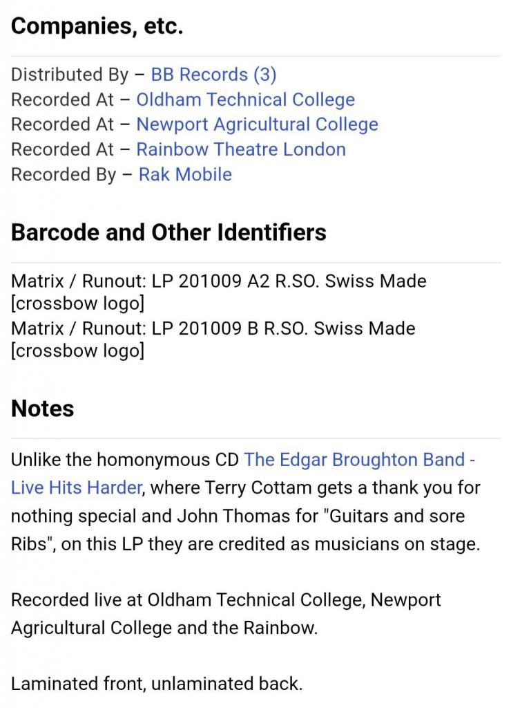Click the Distributed By label
The height and width of the screenshot is (708, 511).
point(70,75)
